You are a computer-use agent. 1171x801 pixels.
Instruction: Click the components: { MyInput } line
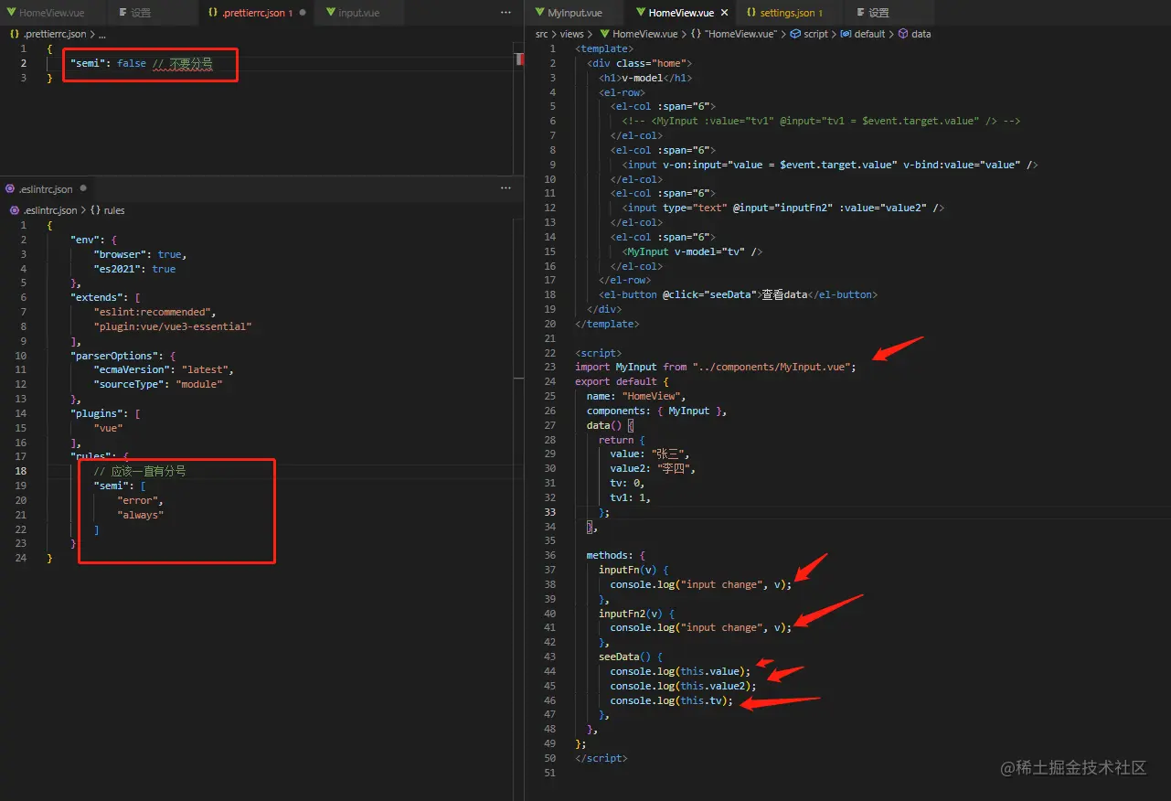pyautogui.click(x=657, y=411)
